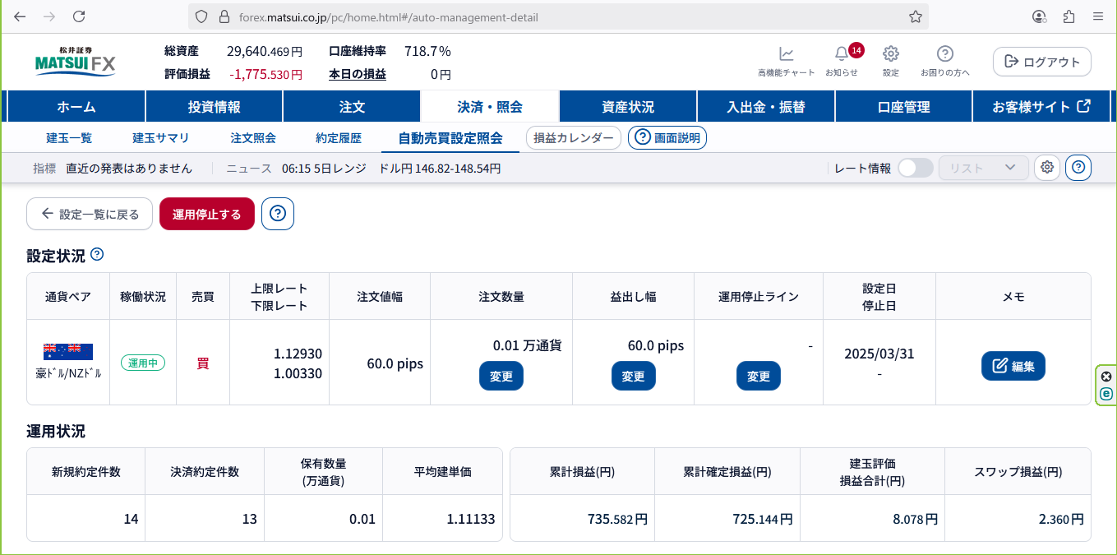Screen dimensions: 1117x555
Task: Bookmark this page with star icon
Action: pyautogui.click(x=916, y=16)
